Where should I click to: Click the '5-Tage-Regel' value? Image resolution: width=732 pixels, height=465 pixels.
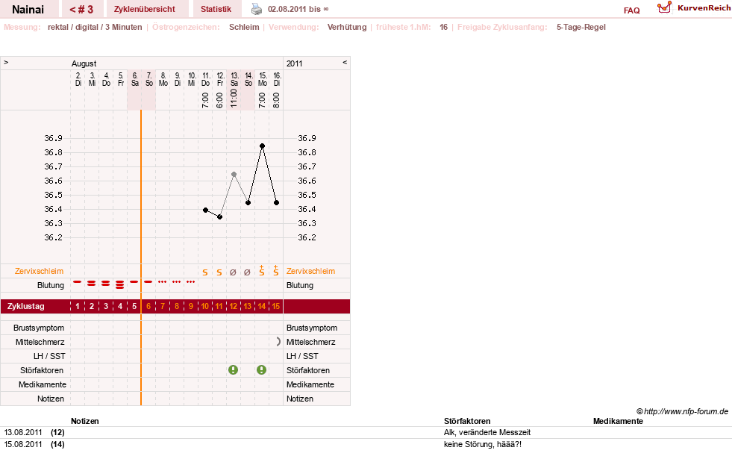point(581,27)
